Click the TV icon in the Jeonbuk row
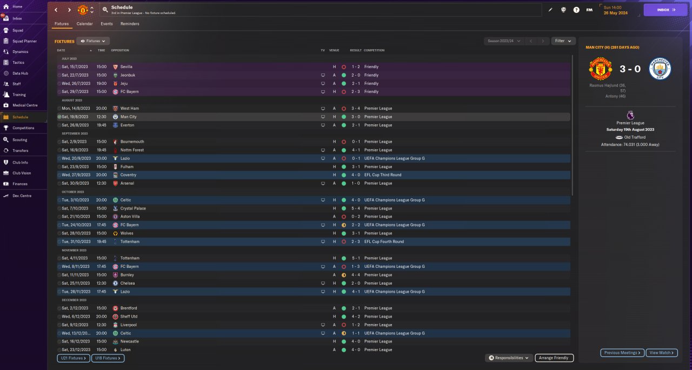The width and height of the screenshot is (692, 370). [323, 75]
